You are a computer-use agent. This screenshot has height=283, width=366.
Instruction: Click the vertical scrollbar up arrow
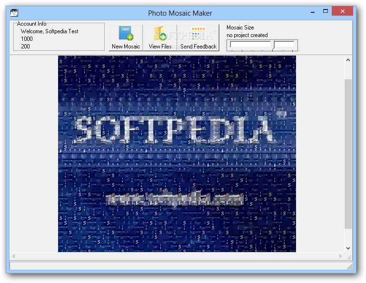(348, 60)
